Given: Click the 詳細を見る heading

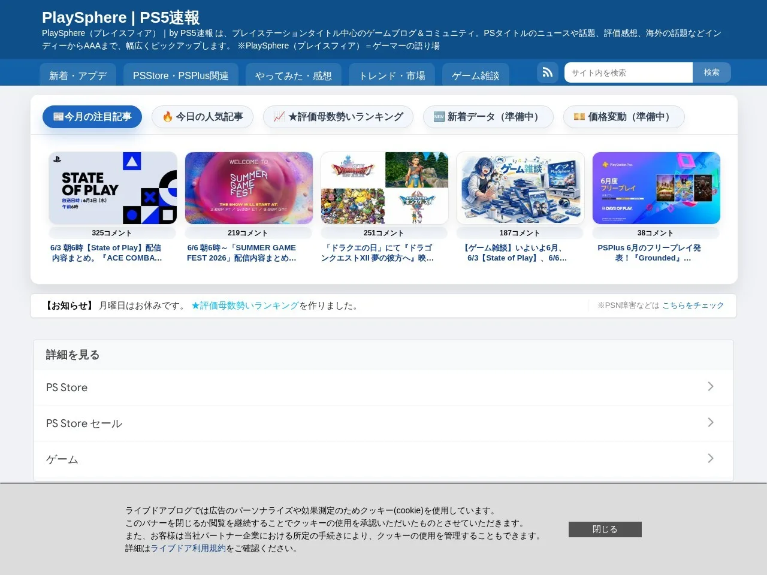Looking at the screenshot, I should tap(73, 355).
